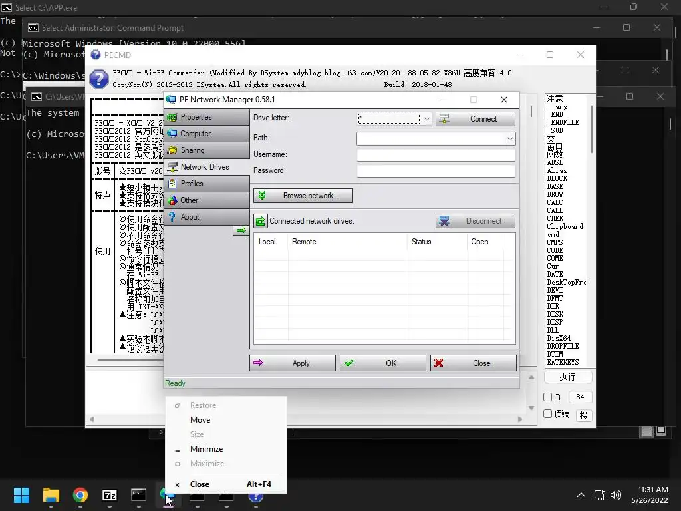Click the Apply button
Viewport: 681px width, 511px height.
(x=293, y=363)
